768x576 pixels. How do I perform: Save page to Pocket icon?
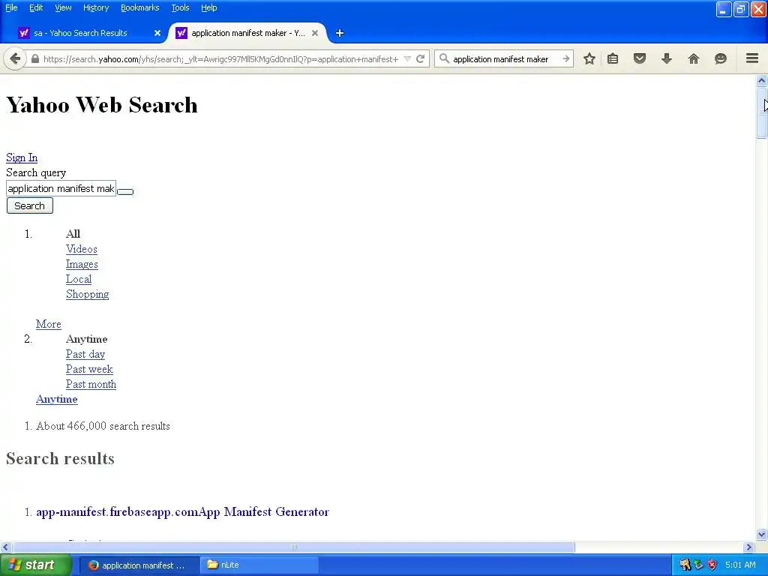point(640,58)
